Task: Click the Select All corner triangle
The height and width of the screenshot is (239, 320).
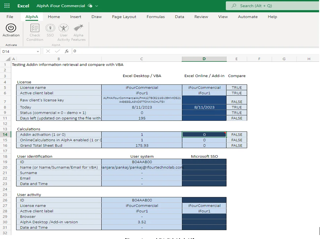Action: (8, 59)
